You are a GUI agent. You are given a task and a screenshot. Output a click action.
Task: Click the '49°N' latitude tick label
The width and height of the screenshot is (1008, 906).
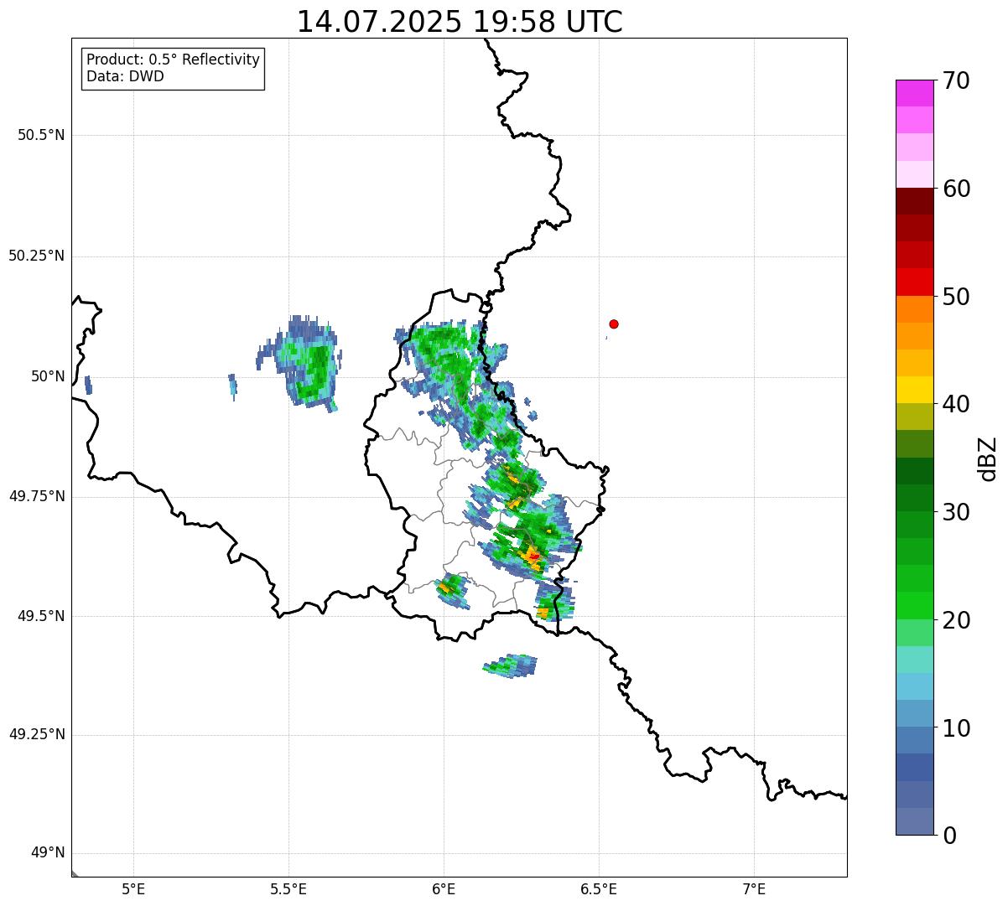48,853
